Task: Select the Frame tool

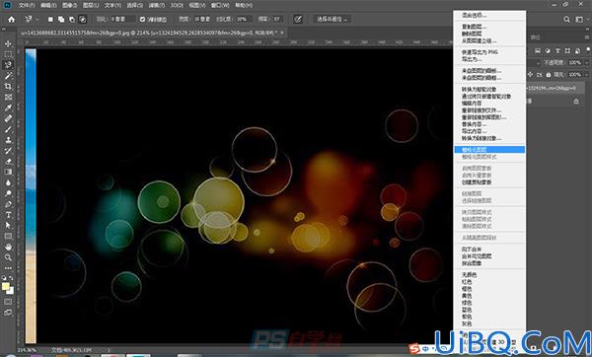Action: click(x=8, y=97)
